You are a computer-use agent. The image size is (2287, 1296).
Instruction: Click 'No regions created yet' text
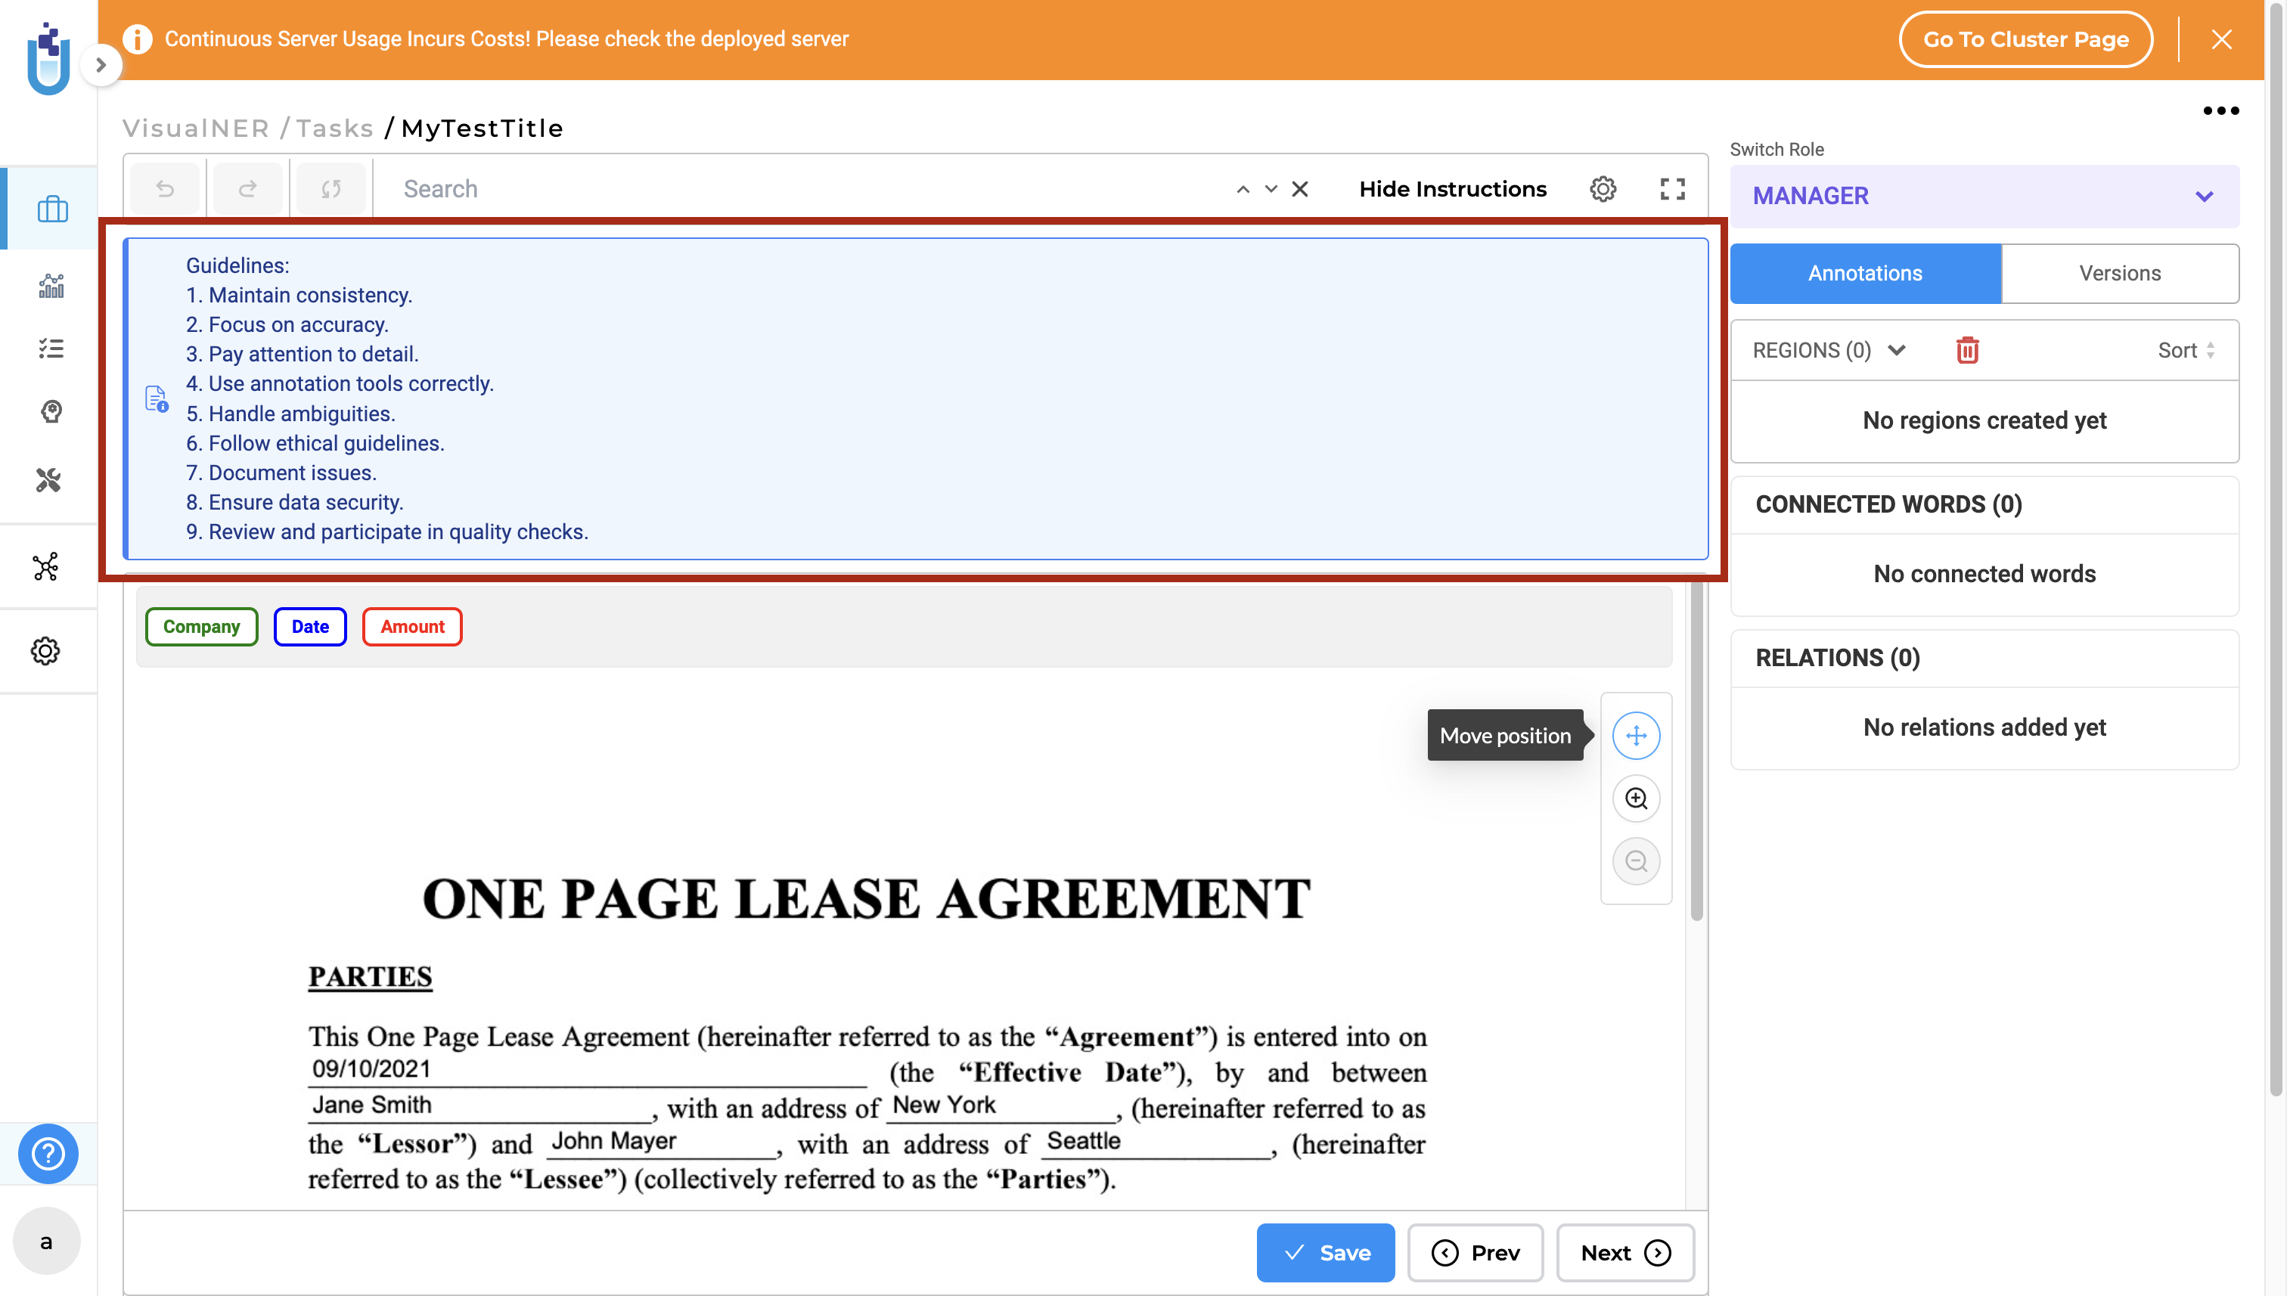[1984, 420]
